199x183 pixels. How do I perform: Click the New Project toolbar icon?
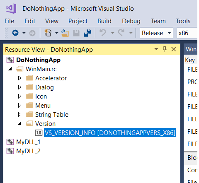(48, 33)
